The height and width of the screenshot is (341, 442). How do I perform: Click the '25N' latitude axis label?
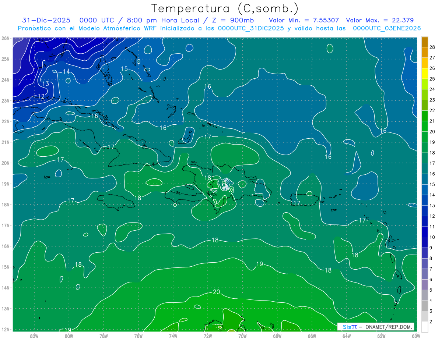[x=5, y=59]
